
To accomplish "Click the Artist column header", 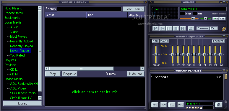I will coord(65,15).
